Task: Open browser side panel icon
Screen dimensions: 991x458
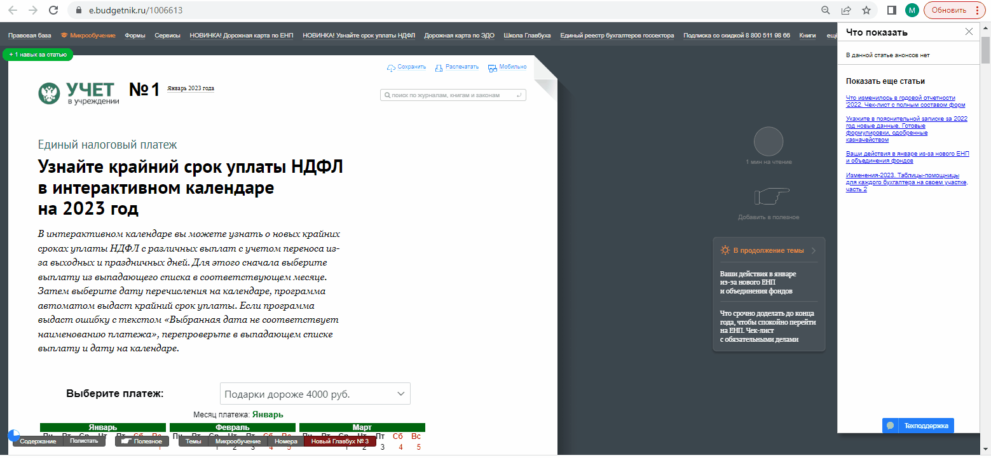Action: 892,10
